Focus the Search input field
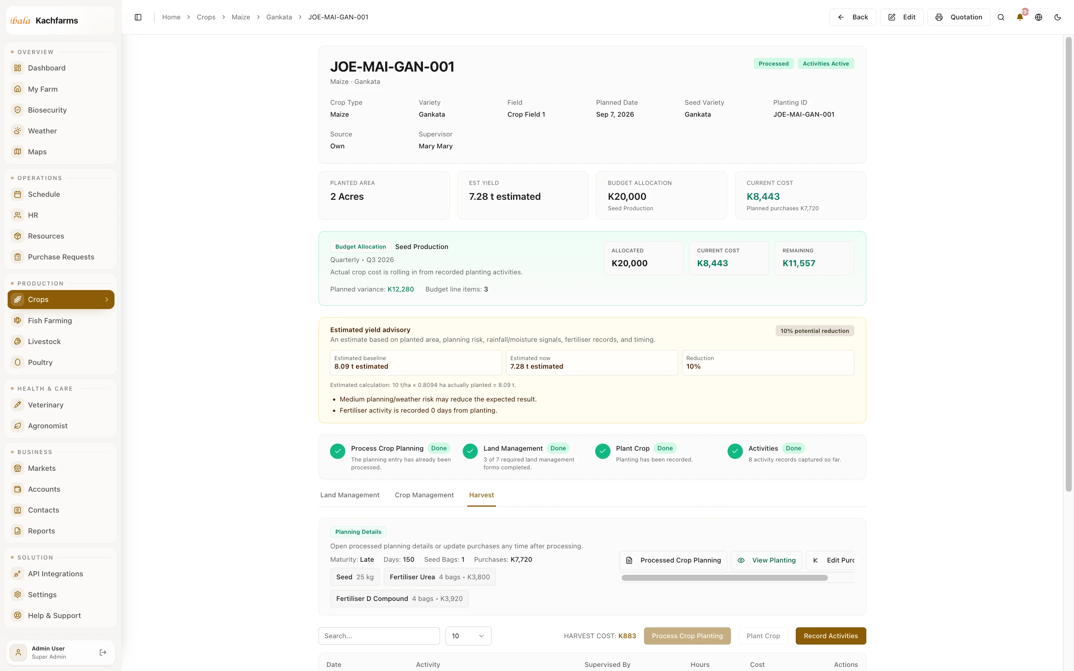 (x=379, y=636)
